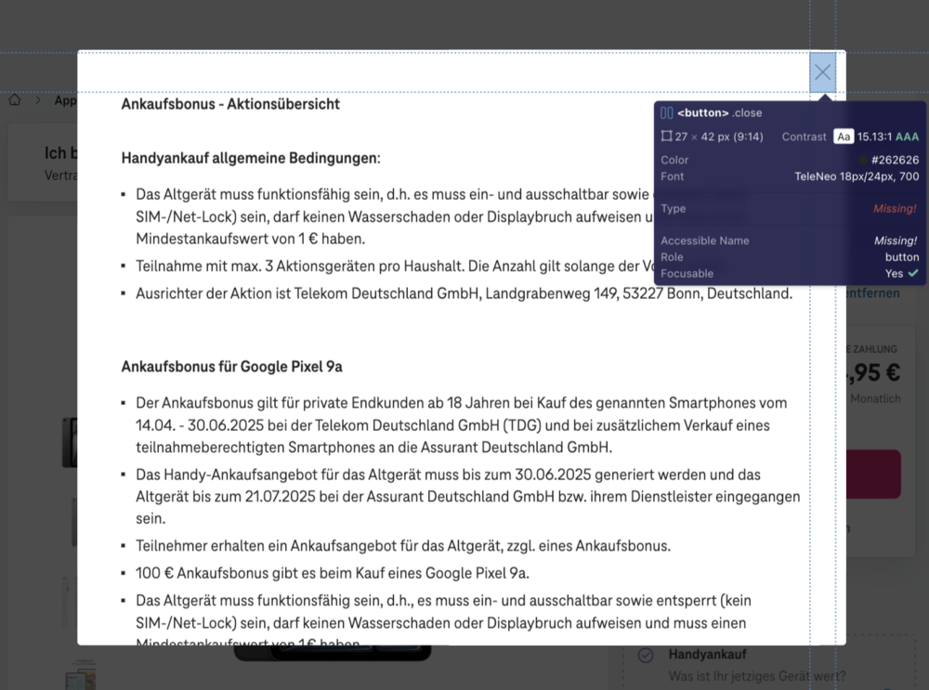Click the dark color dot next to Font row

tap(864, 160)
